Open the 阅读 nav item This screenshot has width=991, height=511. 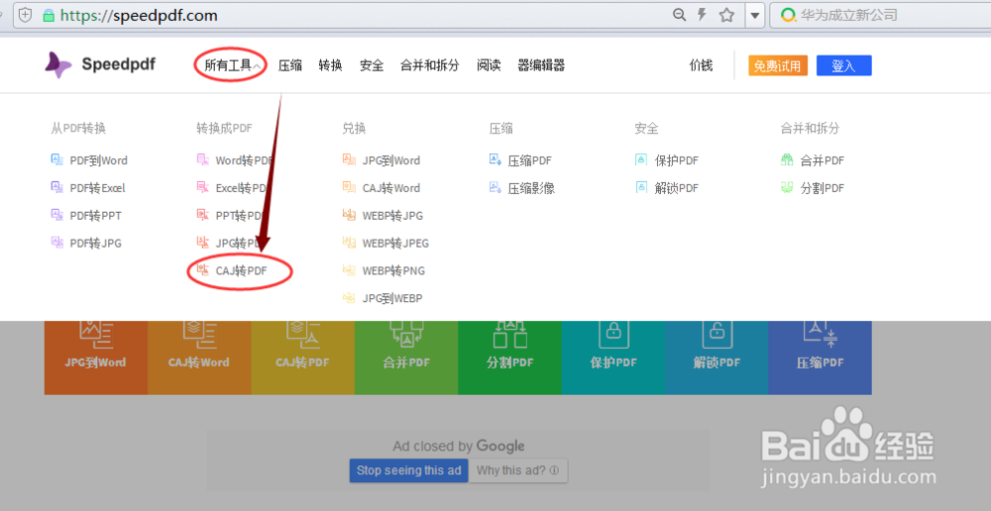[x=489, y=65]
